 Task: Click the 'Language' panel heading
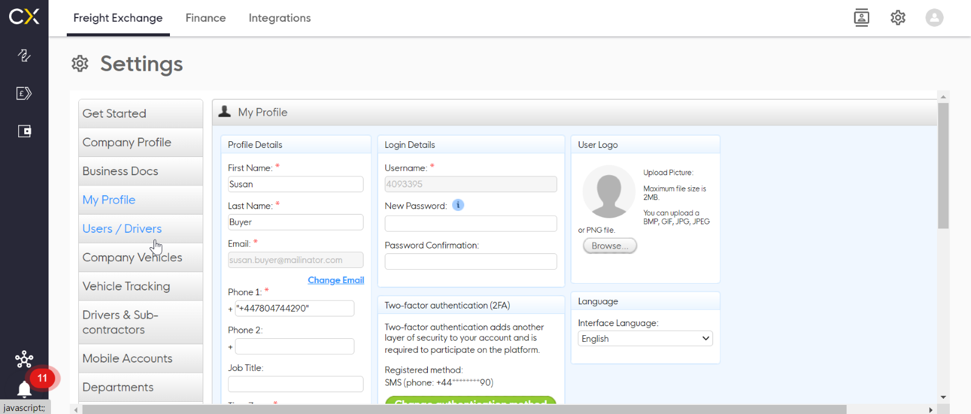pyautogui.click(x=598, y=301)
